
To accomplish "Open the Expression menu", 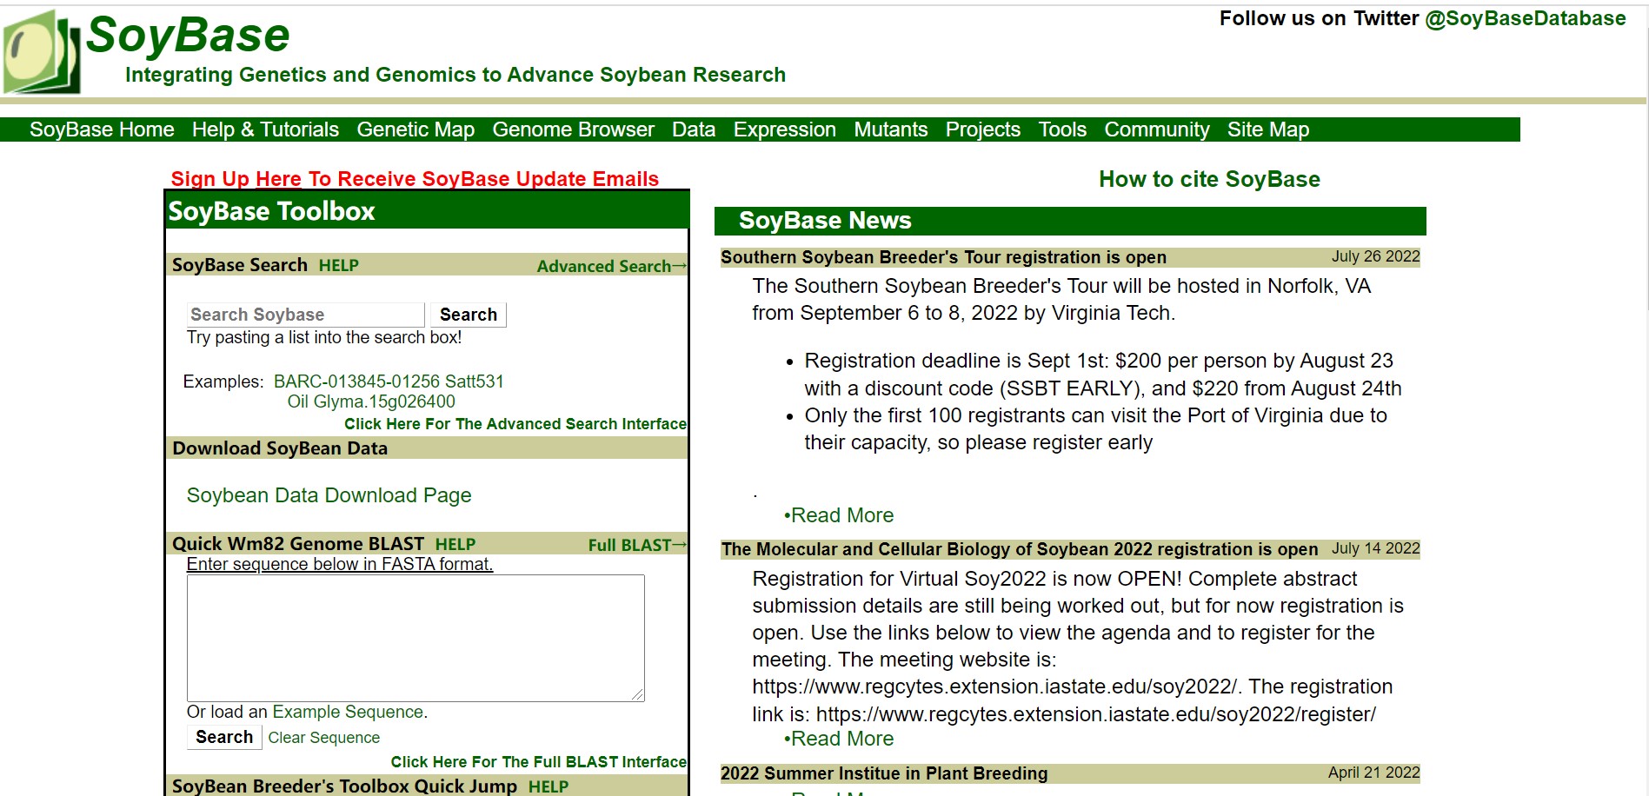I will pos(785,129).
